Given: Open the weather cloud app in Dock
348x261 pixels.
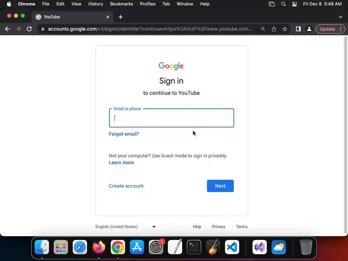Looking at the screenshot, I should point(279,247).
